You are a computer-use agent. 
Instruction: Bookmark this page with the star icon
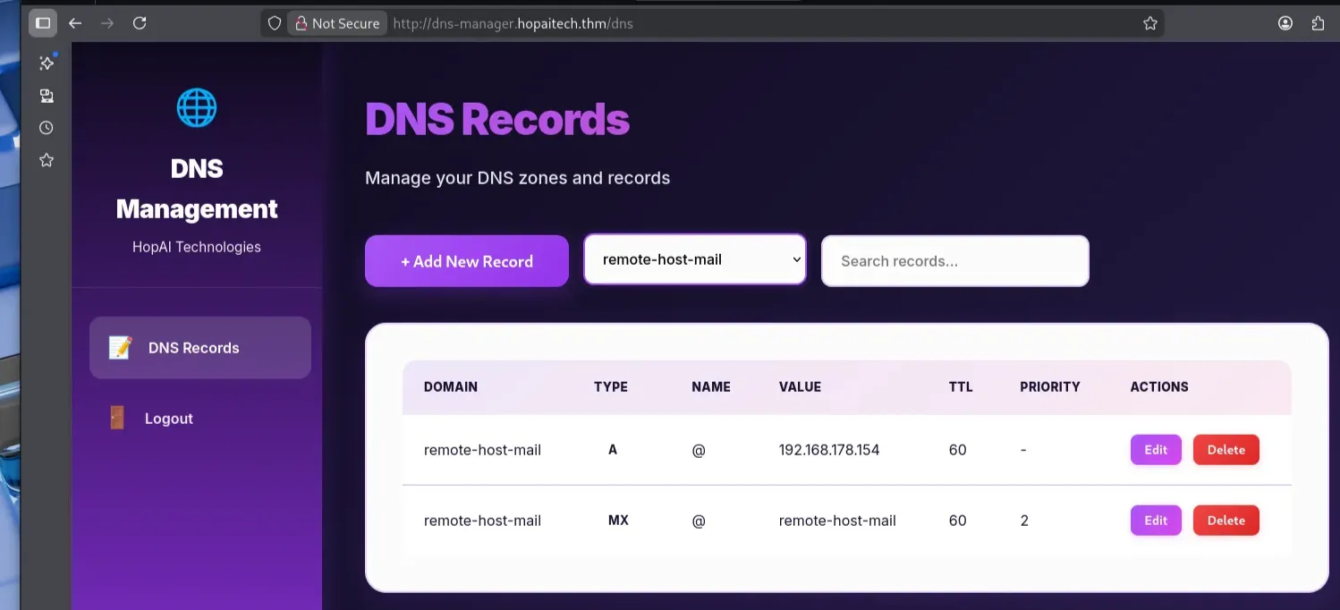pos(1150,23)
